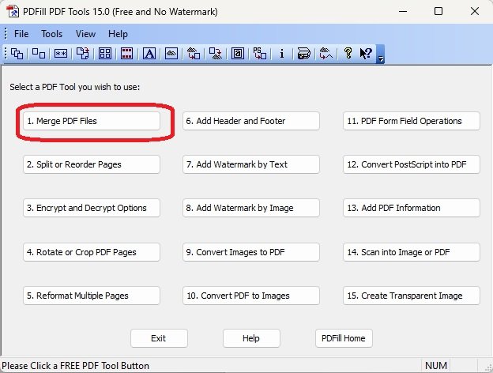Open the File menu
The image size is (493, 373).
21,34
